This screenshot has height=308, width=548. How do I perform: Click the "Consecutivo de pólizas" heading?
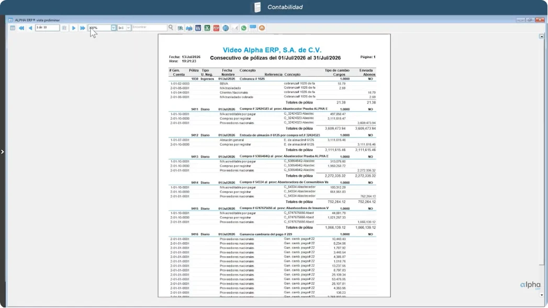tap(275, 58)
